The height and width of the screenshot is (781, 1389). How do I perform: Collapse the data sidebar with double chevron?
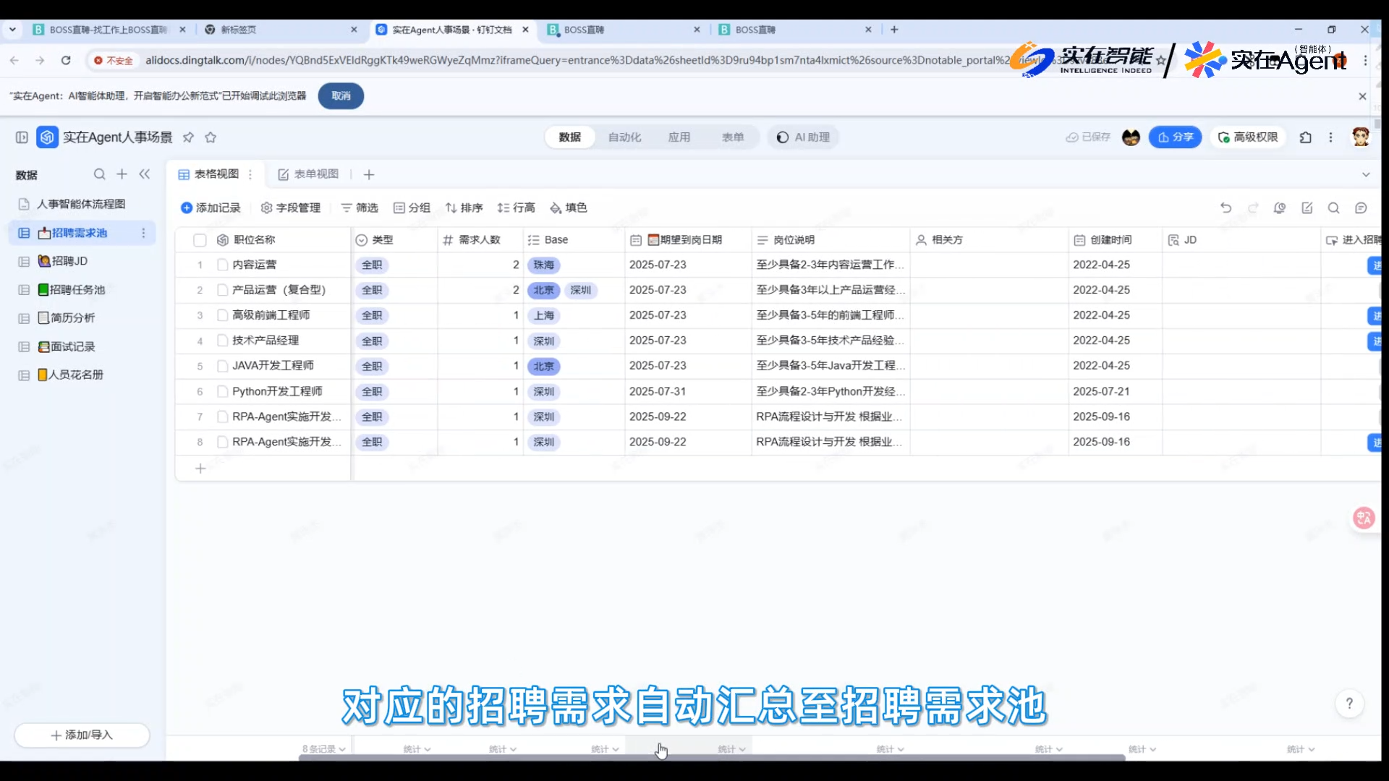pyautogui.click(x=145, y=174)
